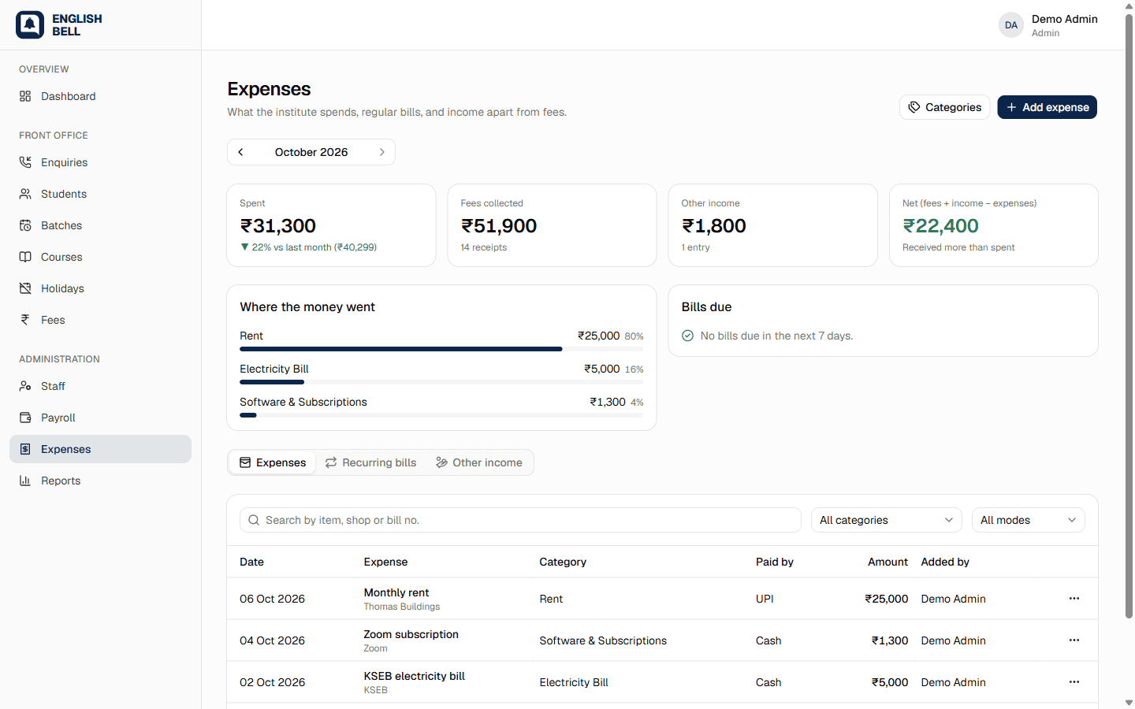Click the DA user avatar

point(1011,25)
